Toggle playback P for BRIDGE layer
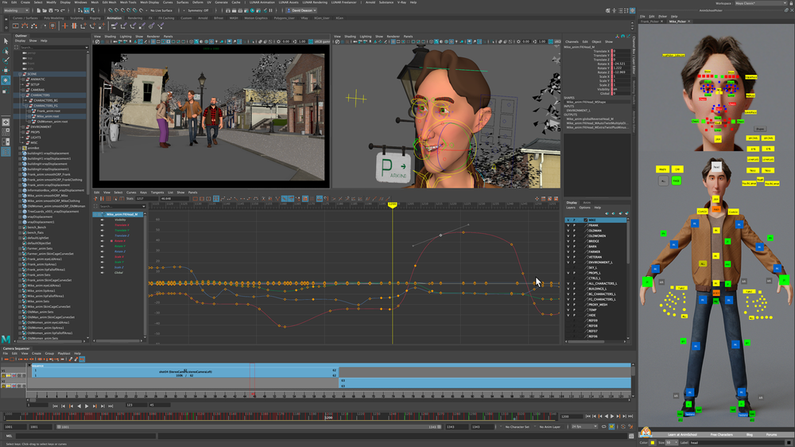This screenshot has height=447, width=795. (575, 241)
